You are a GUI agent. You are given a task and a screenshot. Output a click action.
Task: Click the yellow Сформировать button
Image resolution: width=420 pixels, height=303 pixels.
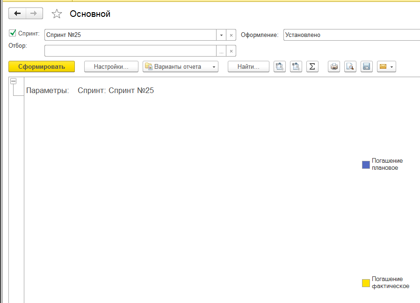[42, 67]
